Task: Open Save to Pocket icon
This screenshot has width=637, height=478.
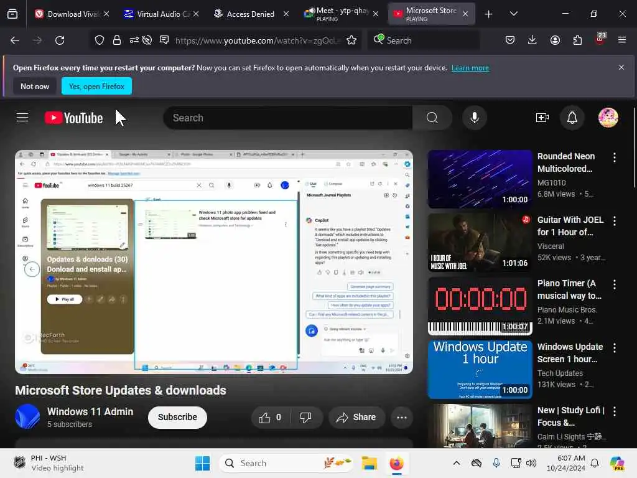Action: click(x=510, y=40)
